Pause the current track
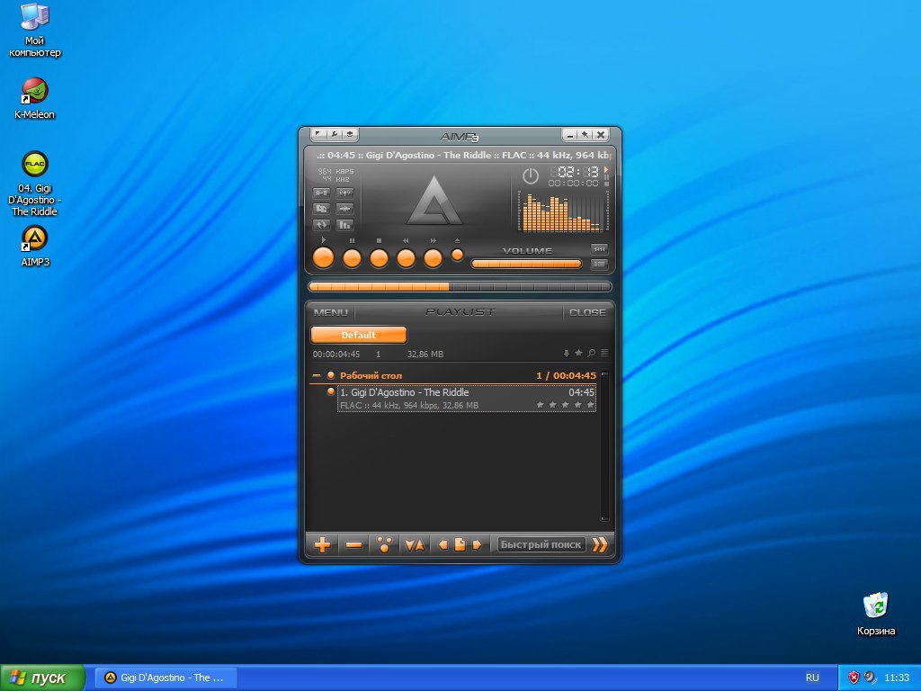Screen dimensions: 921x691 352,258
